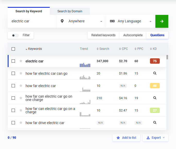
Task: Open the Related keywords tab
Action: (x=103, y=35)
